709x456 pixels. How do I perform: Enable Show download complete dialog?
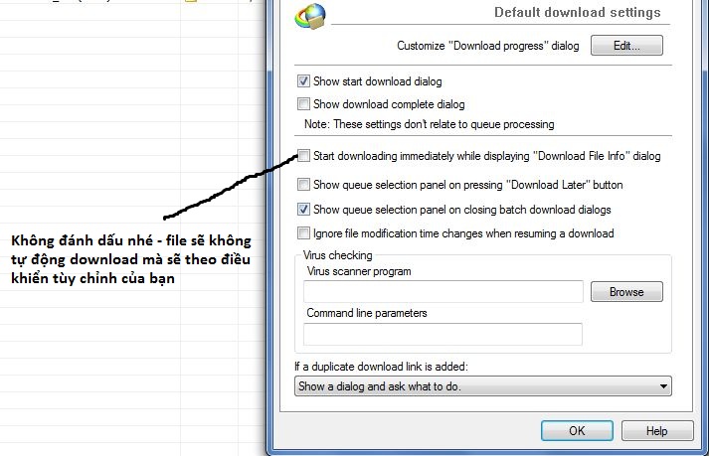point(303,104)
